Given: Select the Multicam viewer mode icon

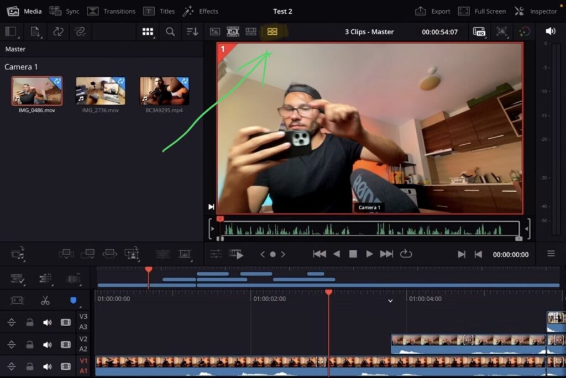Looking at the screenshot, I should pyautogui.click(x=272, y=32).
